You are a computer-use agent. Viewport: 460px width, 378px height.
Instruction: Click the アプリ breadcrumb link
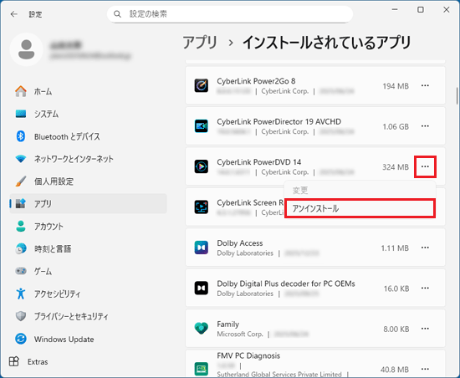(x=200, y=42)
